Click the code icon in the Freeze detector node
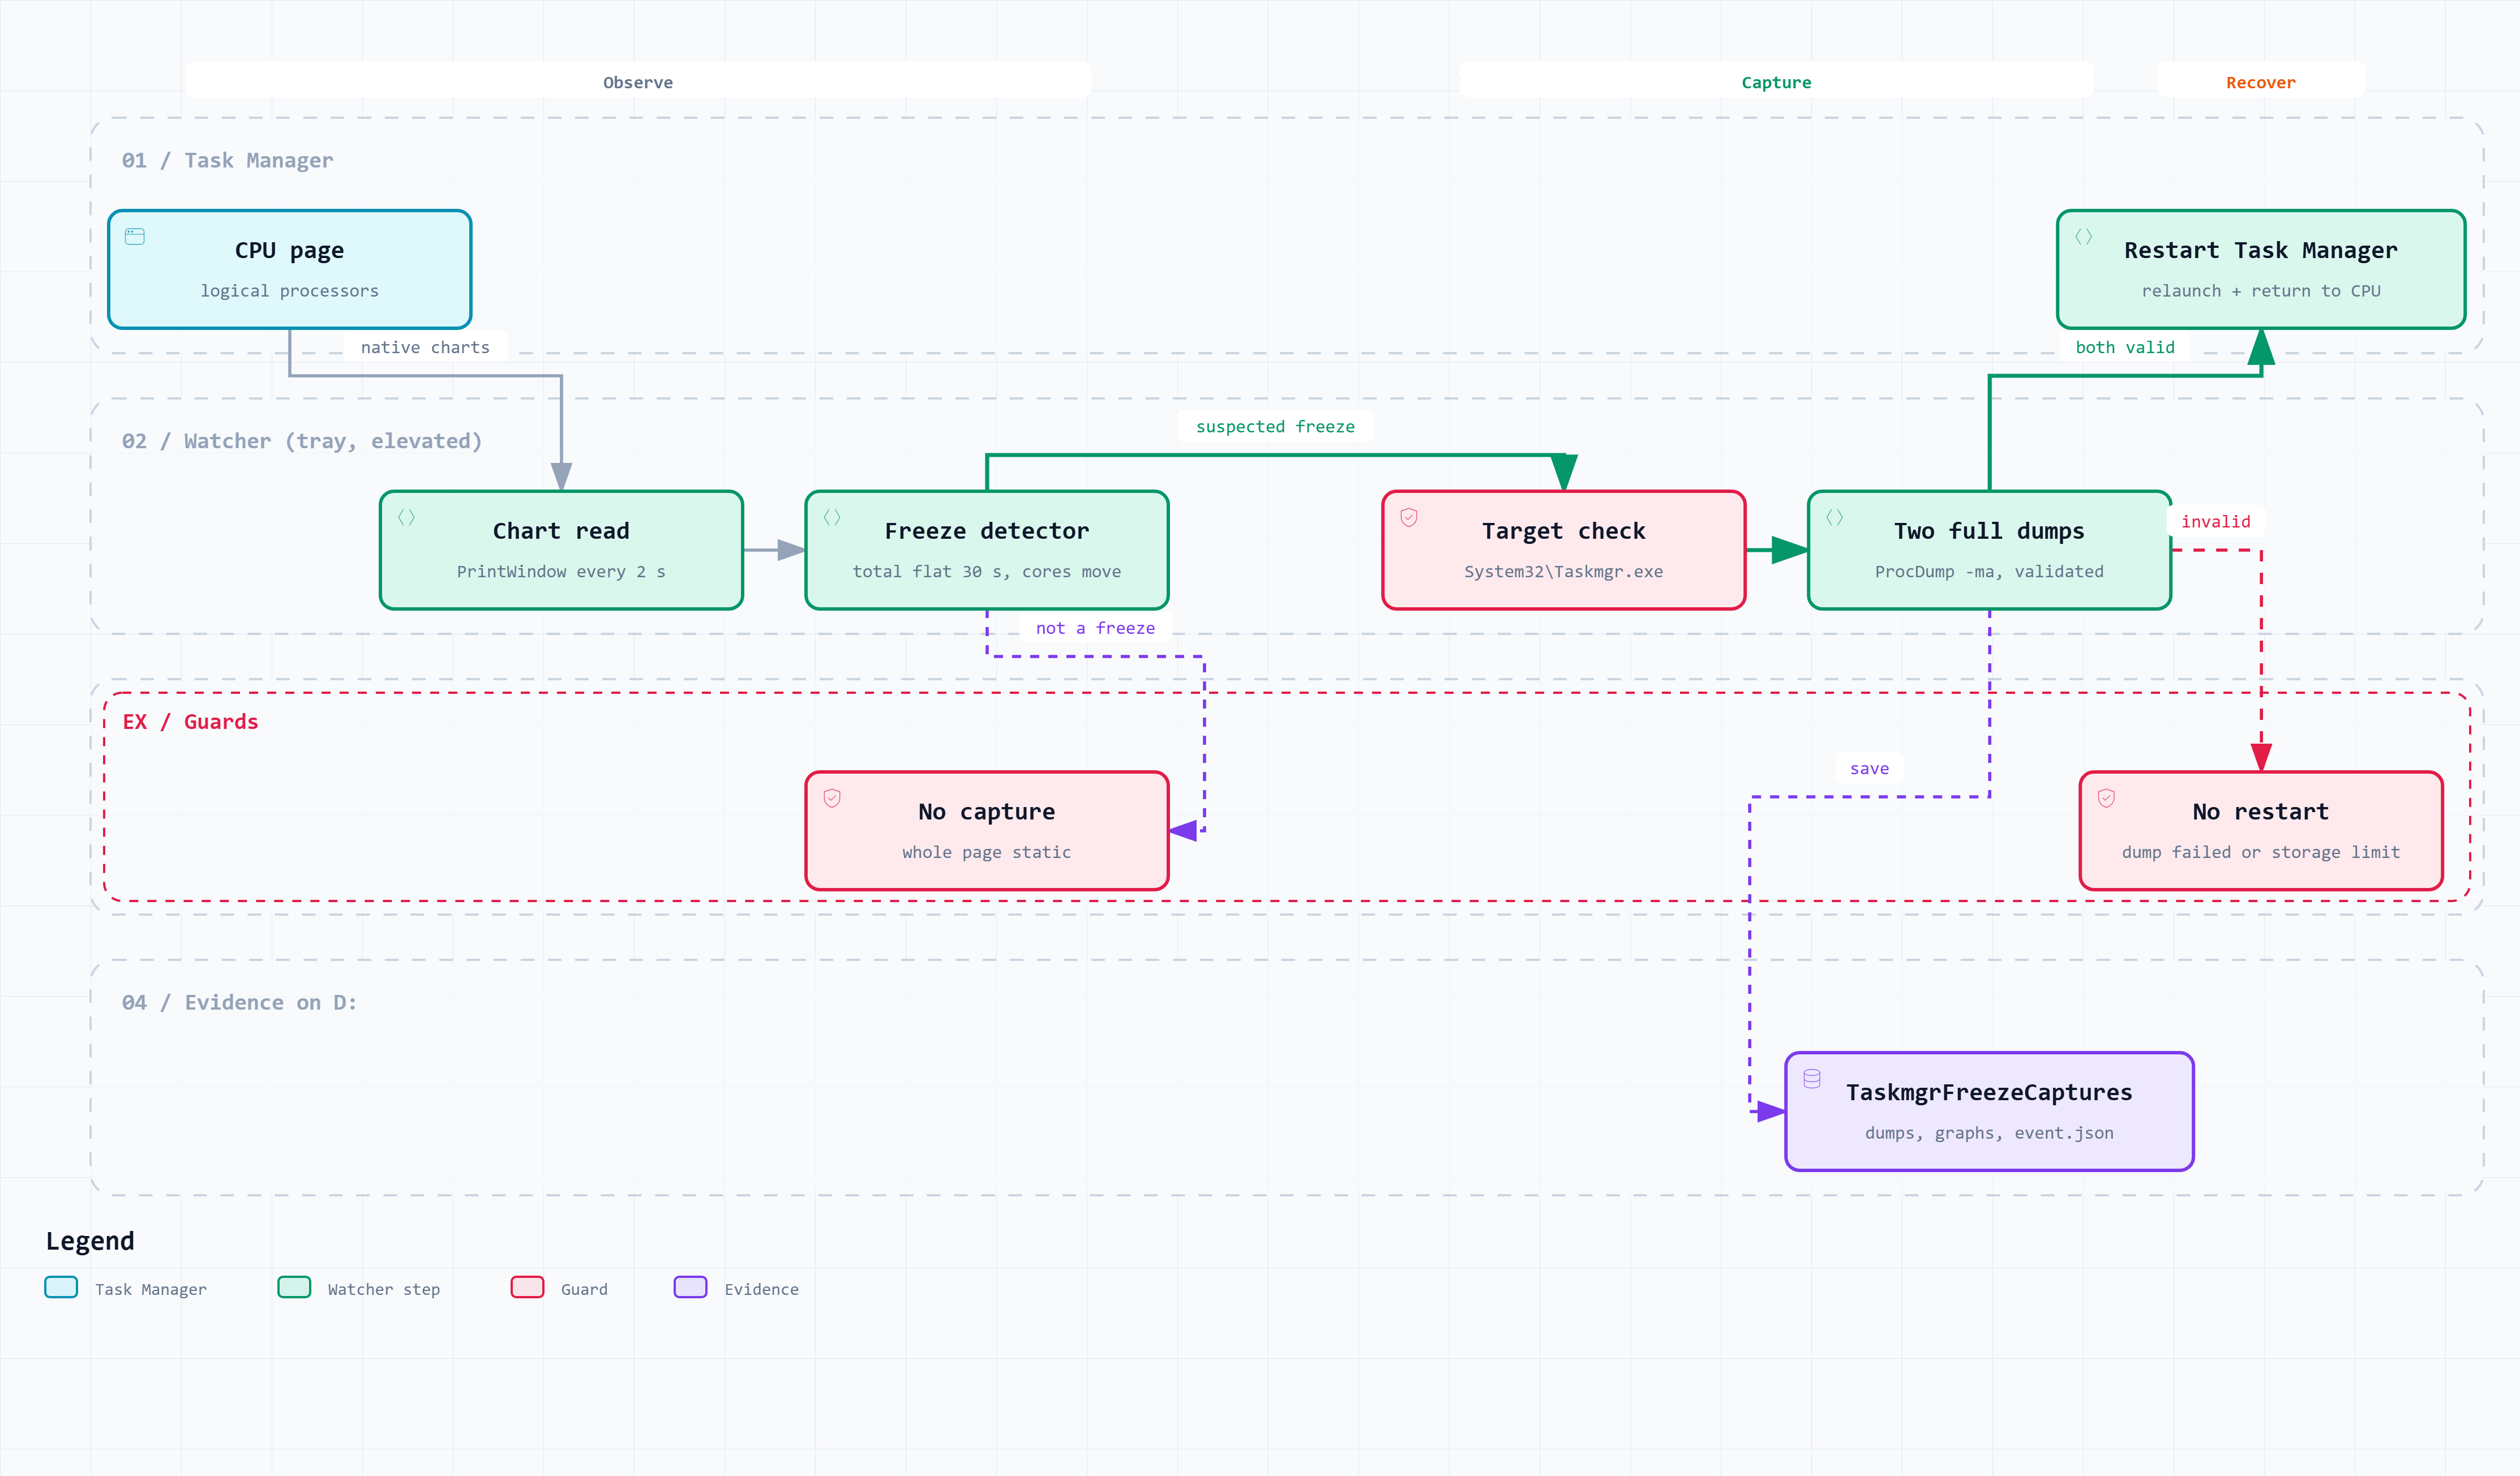Image resolution: width=2520 pixels, height=1476 pixels. (832, 517)
